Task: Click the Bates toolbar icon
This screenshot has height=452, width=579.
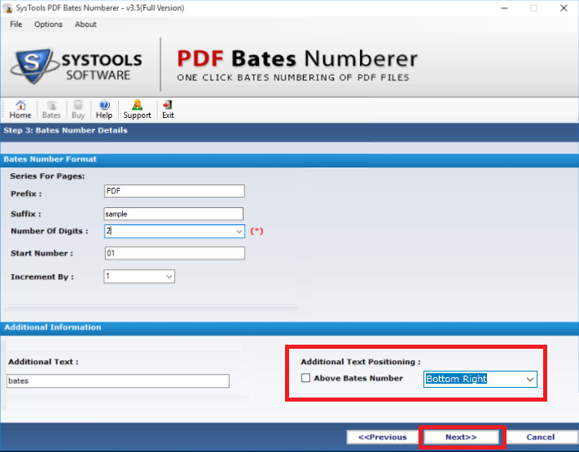Action: (51, 109)
